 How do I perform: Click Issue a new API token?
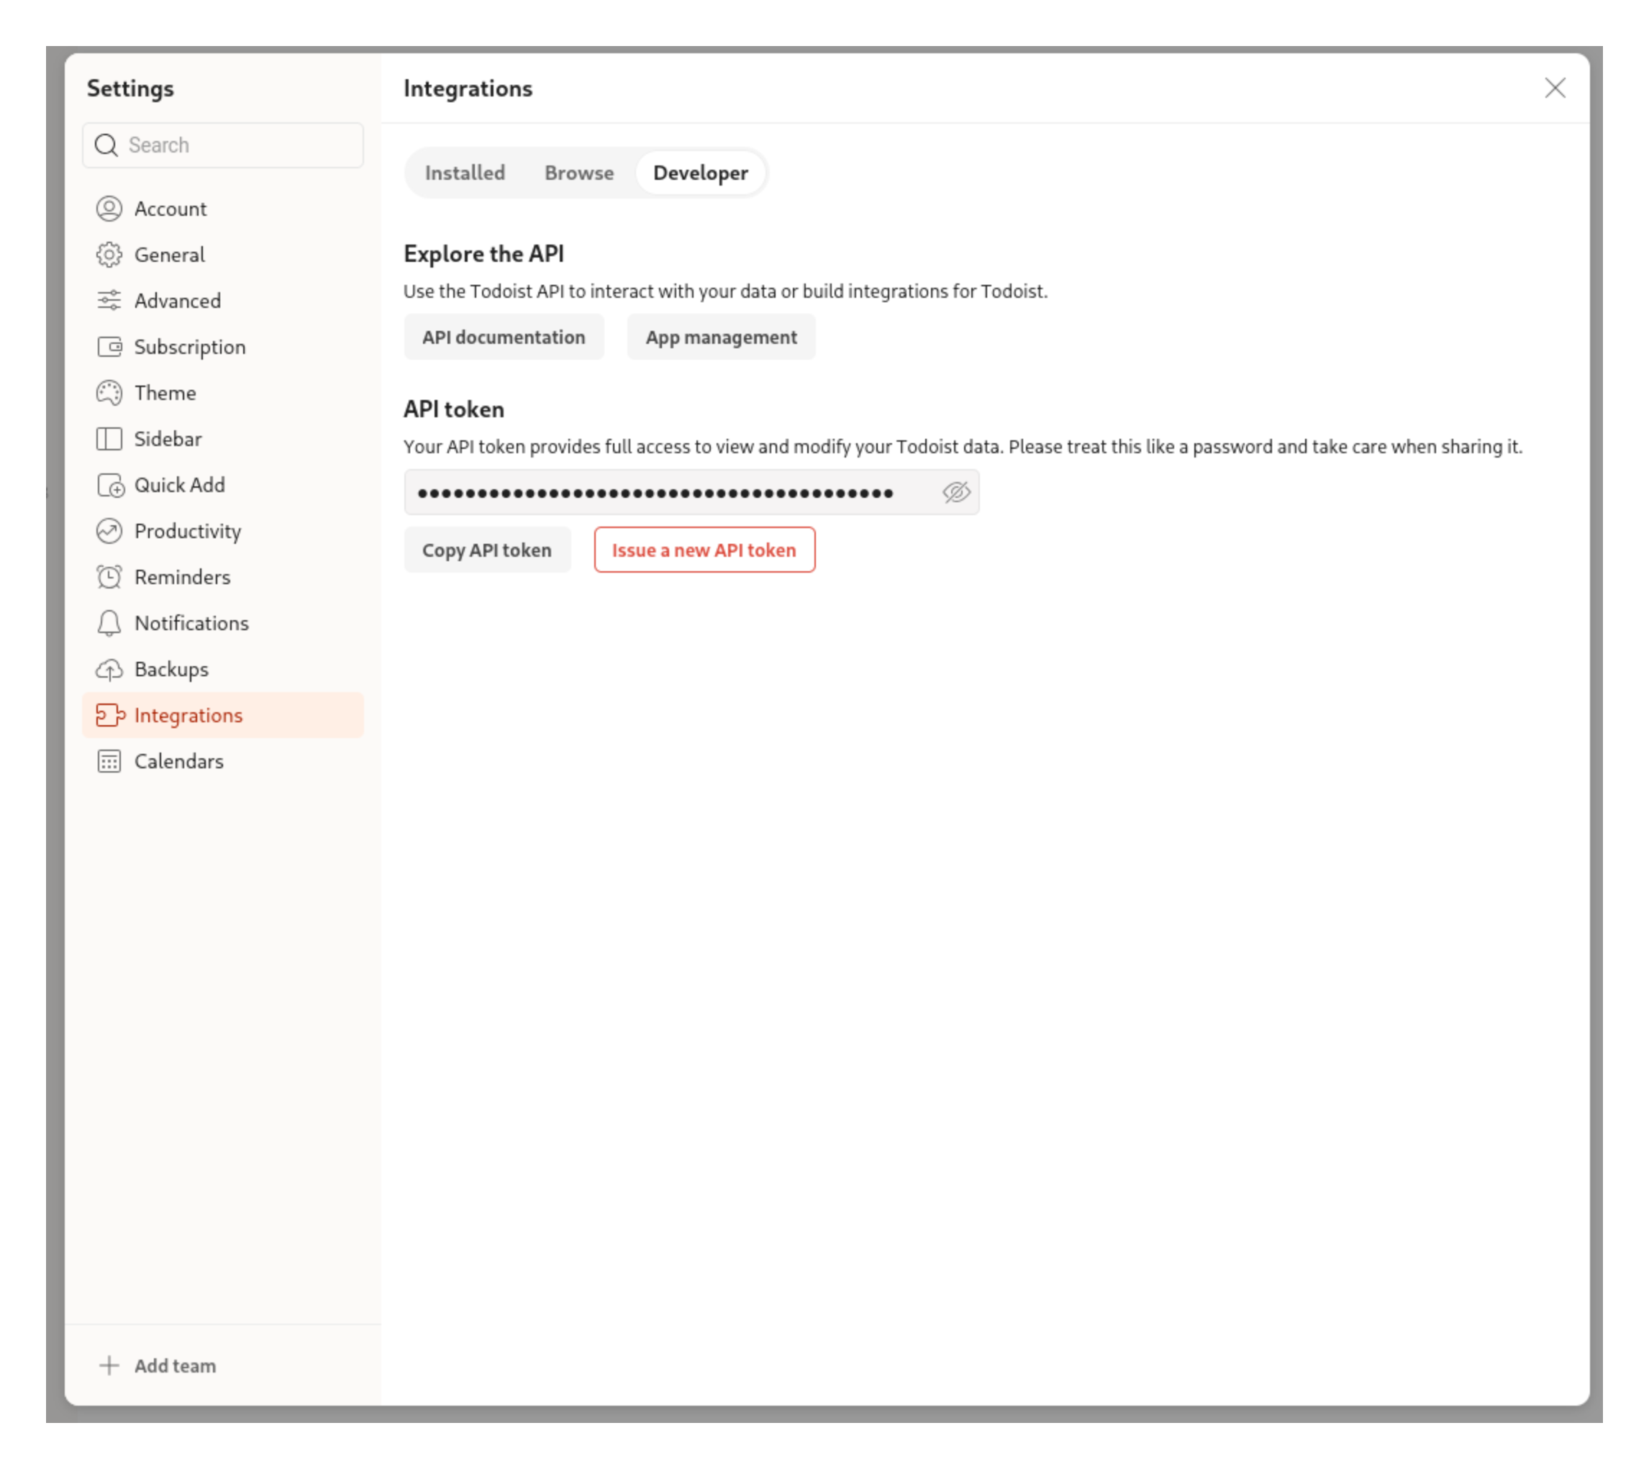click(704, 550)
